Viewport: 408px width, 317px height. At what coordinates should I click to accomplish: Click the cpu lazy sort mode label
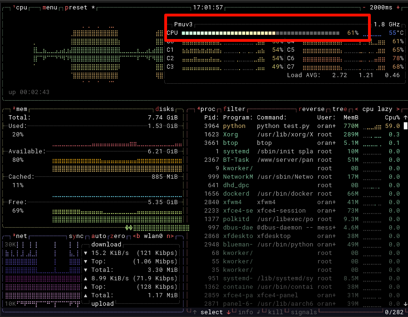coord(377,109)
